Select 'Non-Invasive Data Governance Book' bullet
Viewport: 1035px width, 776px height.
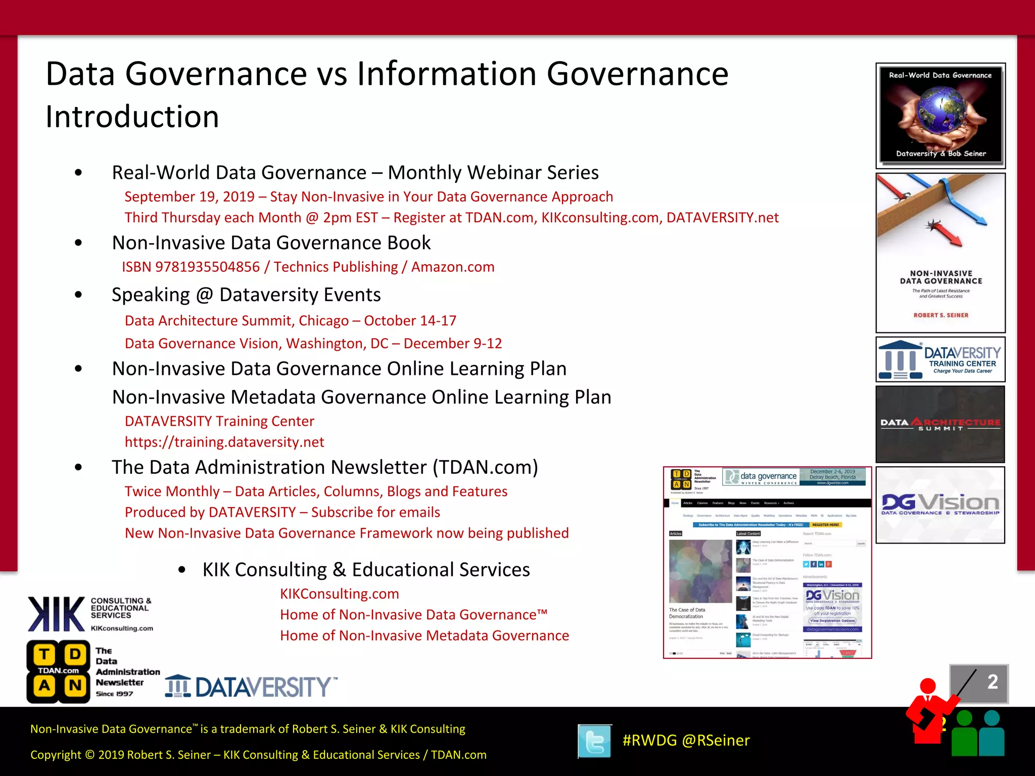click(x=271, y=243)
